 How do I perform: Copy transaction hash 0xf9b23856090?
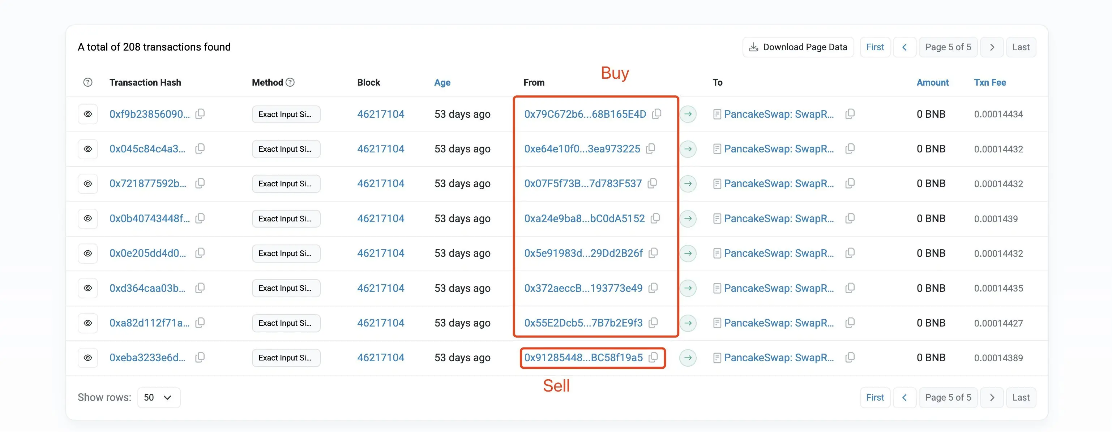pos(200,114)
